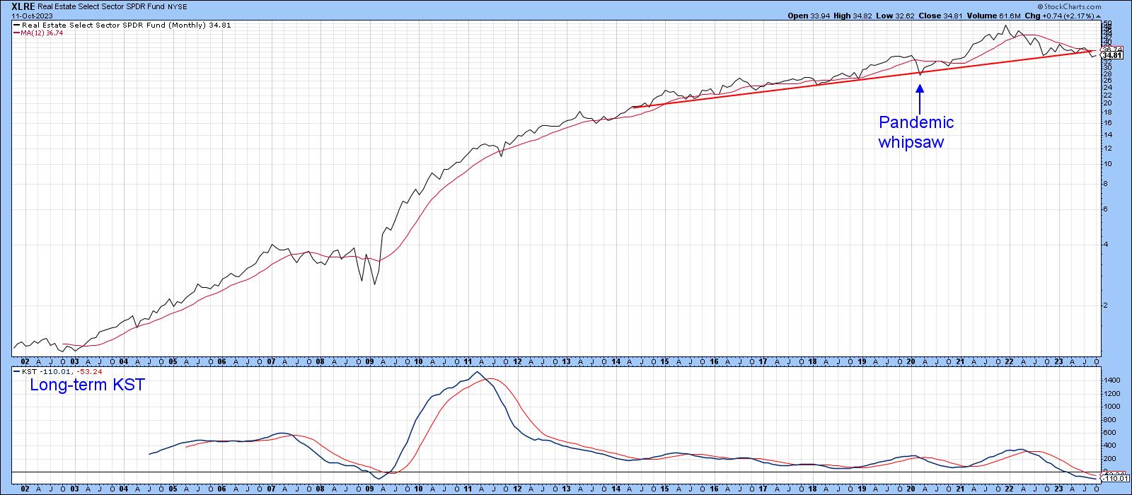Click year label 23 under the KST panel
The image size is (1132, 495).
(1058, 489)
